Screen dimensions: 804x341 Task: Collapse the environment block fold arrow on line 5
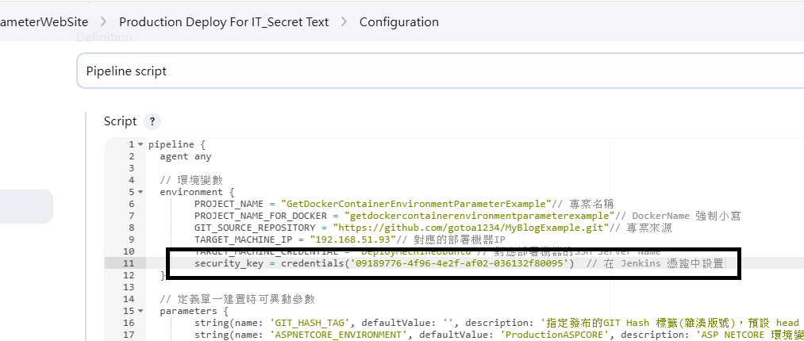point(140,192)
